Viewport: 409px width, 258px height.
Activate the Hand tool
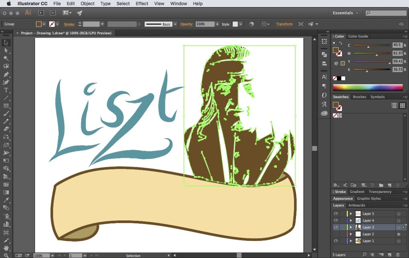click(6, 248)
